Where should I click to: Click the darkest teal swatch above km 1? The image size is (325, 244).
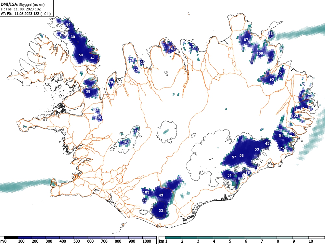(173, 237)
